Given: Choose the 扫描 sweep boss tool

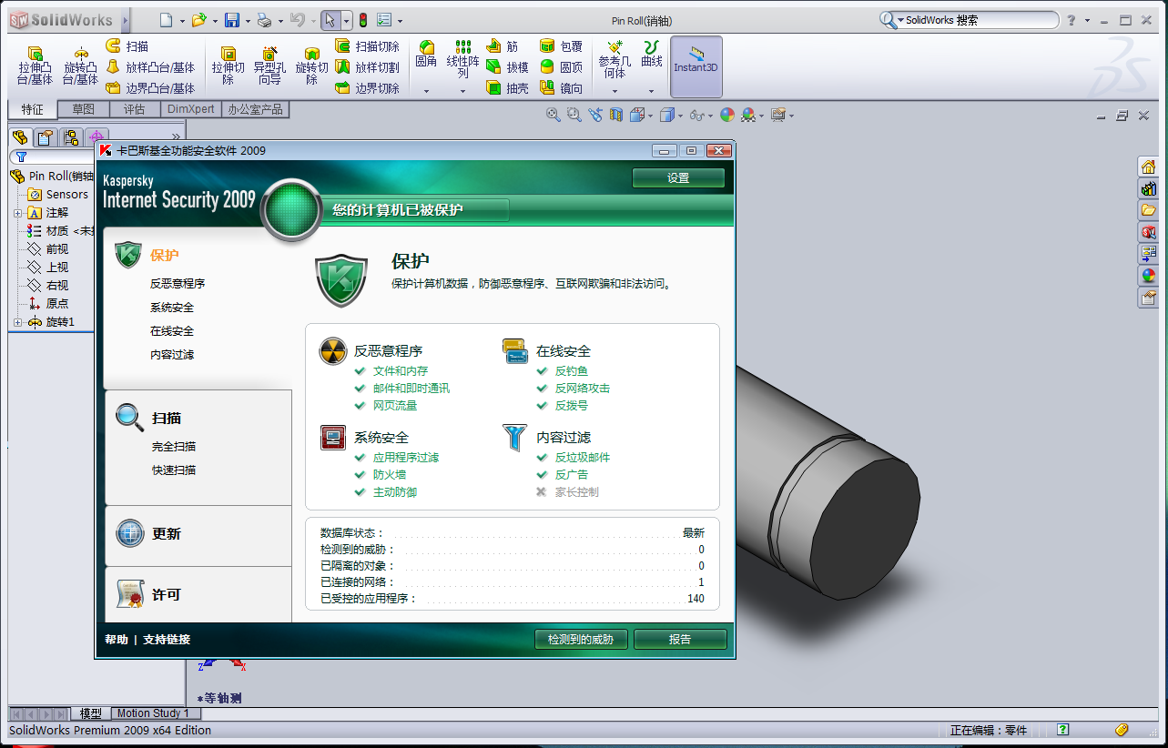Looking at the screenshot, I should pyautogui.click(x=127, y=46).
